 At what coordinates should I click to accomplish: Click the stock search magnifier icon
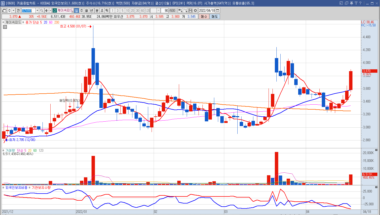(42, 10)
